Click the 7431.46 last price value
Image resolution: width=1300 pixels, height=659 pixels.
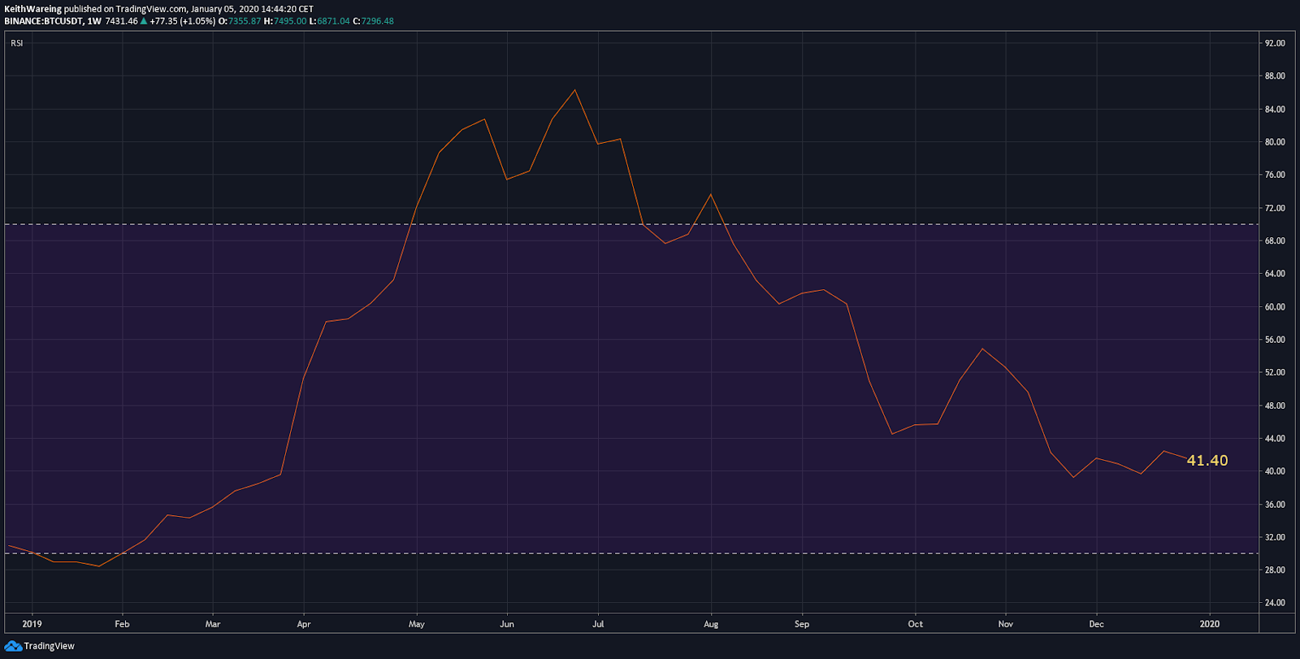pyautogui.click(x=121, y=21)
